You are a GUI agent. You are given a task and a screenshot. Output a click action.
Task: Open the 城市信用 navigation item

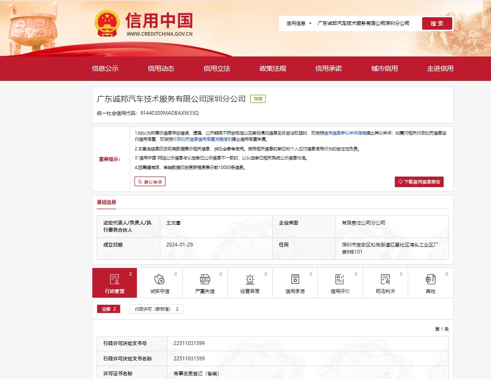click(x=384, y=68)
